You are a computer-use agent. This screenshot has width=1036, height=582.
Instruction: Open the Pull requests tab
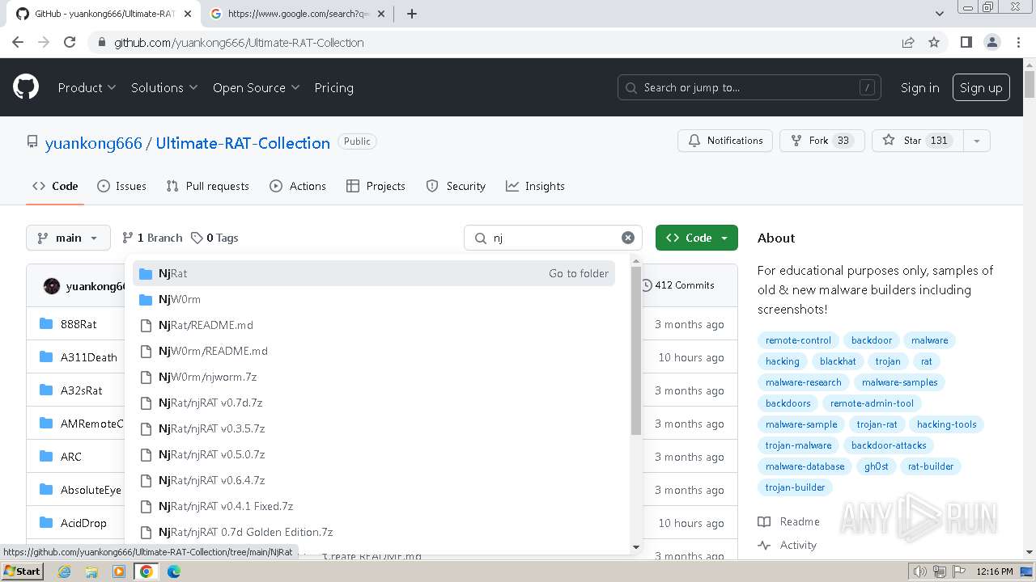coord(207,186)
